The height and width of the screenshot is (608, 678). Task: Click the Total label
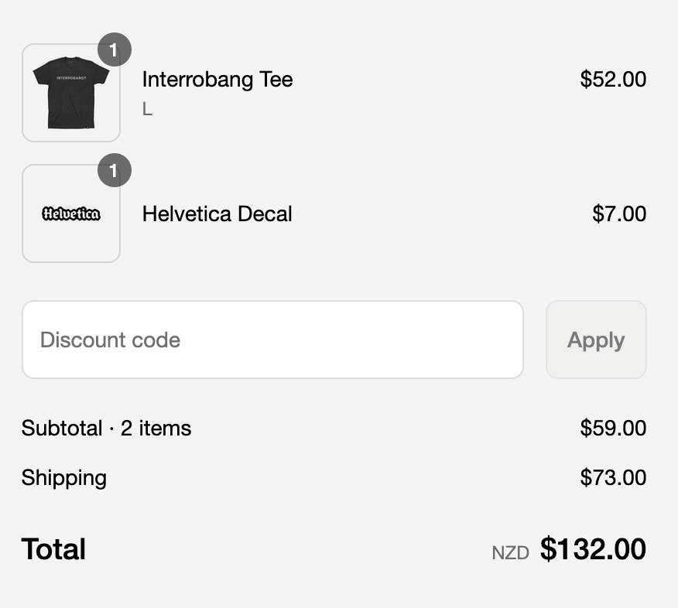[x=53, y=548]
